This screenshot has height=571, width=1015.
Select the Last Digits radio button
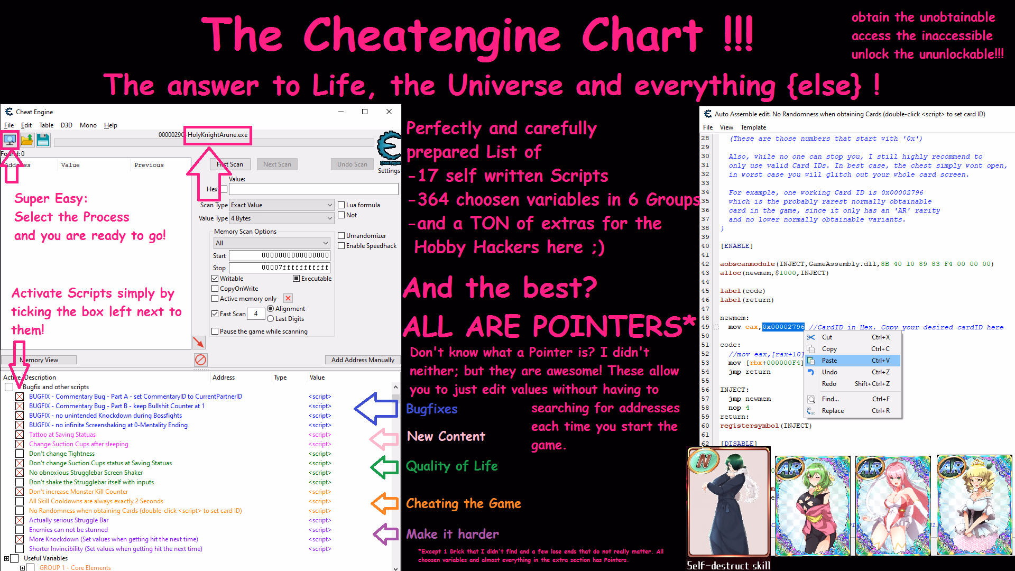(x=271, y=319)
